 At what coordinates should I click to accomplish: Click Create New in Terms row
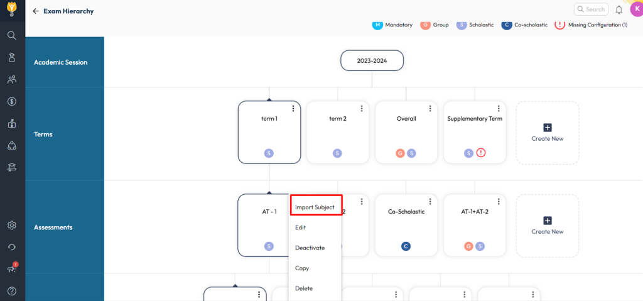(547, 133)
